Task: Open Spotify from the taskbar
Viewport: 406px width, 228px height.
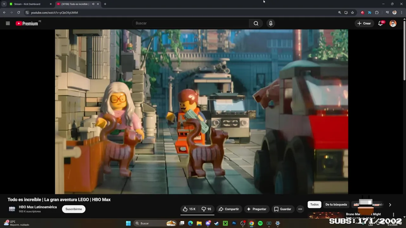Action: coord(260,223)
